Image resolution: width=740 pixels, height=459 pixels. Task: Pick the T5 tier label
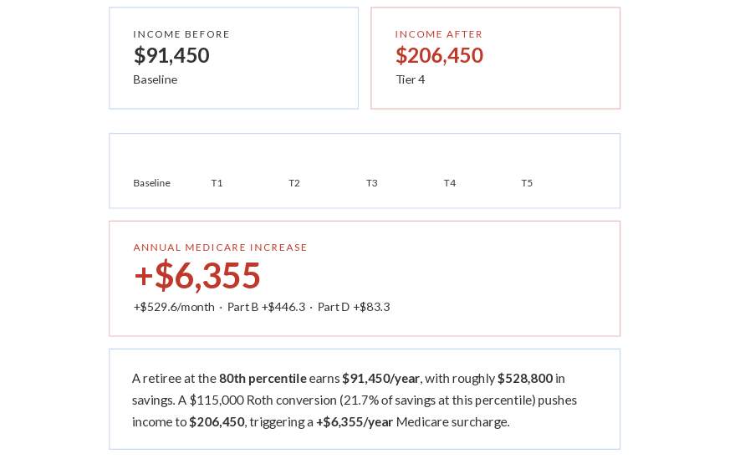(x=527, y=183)
